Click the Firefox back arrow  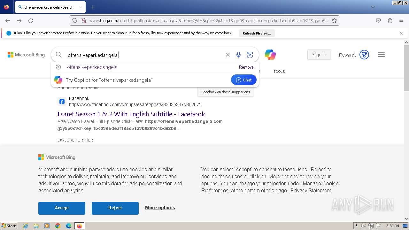(x=8, y=20)
